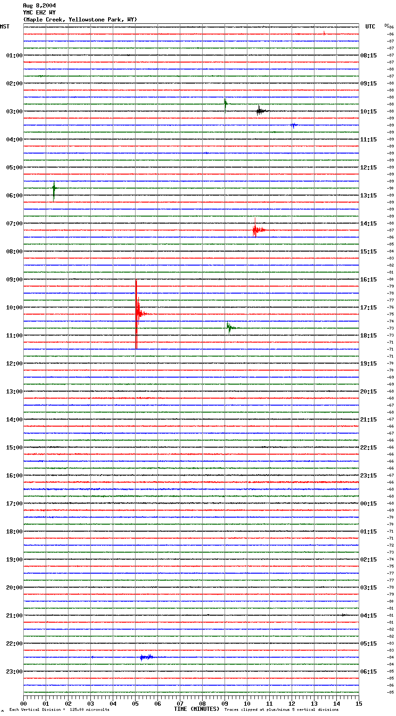Click the MST '10:00' time label
Viewport: 396px width, 716px height.
14,308
